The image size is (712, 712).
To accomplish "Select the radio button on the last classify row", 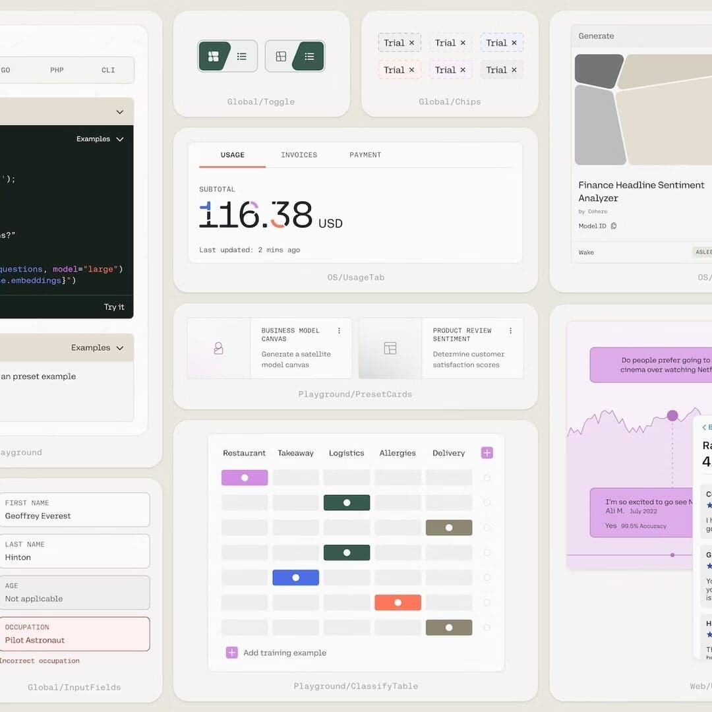I will (487, 628).
